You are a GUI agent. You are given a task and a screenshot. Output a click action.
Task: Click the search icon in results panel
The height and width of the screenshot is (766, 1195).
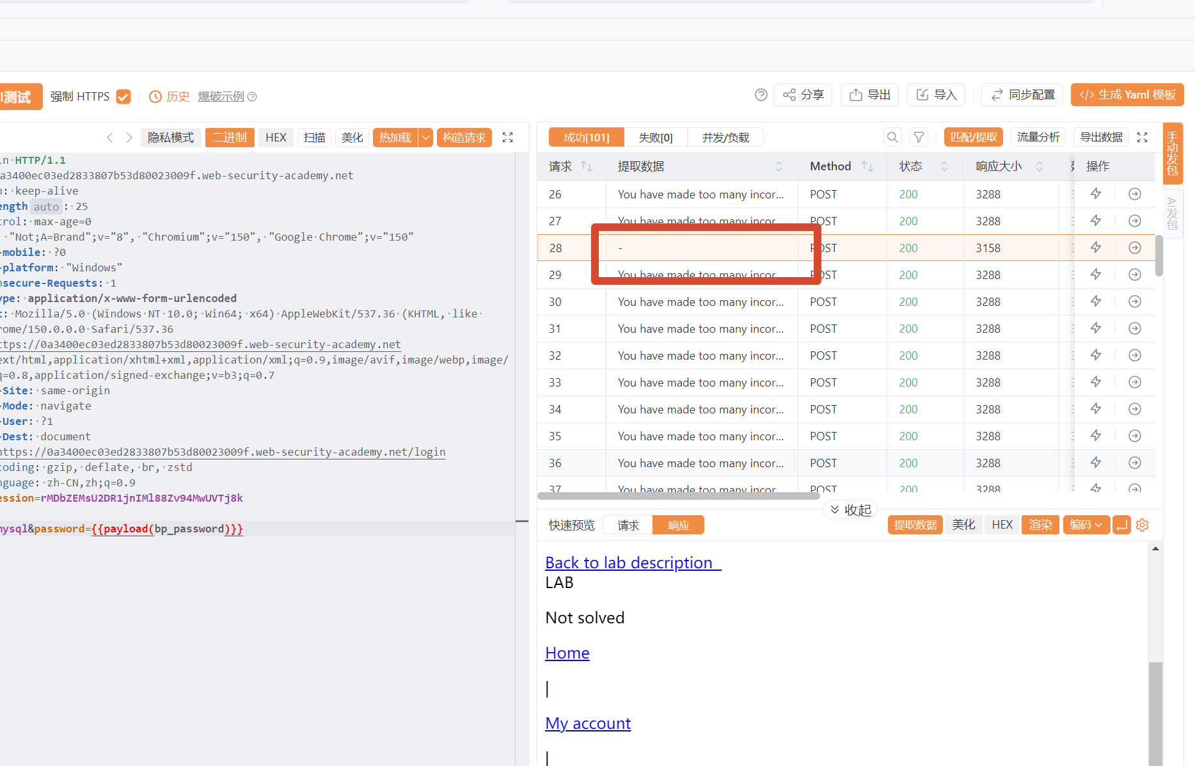click(x=892, y=137)
